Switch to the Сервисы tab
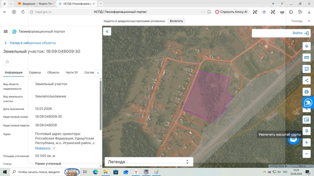Viewport: 314px width, 176px height. tap(35, 72)
